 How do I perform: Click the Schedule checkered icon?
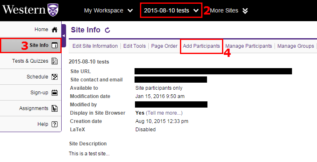tap(55, 77)
